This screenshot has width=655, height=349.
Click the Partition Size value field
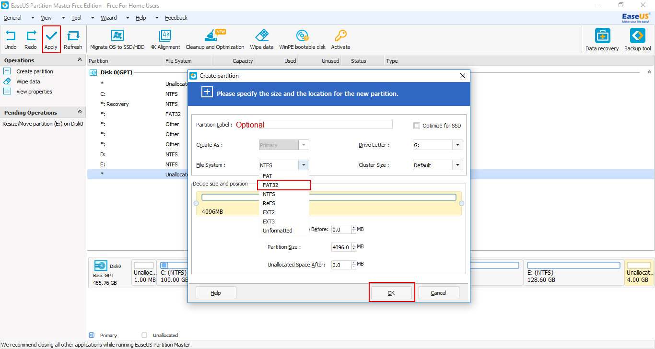click(x=341, y=247)
